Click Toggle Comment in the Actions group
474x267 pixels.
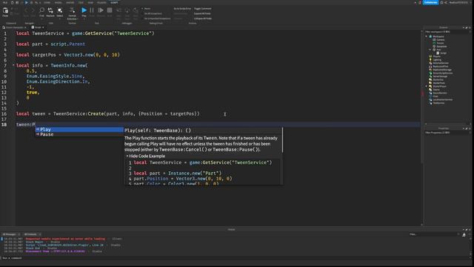pyautogui.click(x=202, y=8)
